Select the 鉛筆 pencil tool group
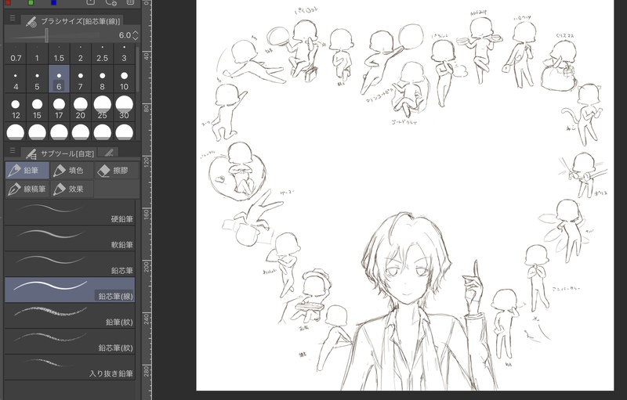627x400 pixels. [x=27, y=171]
